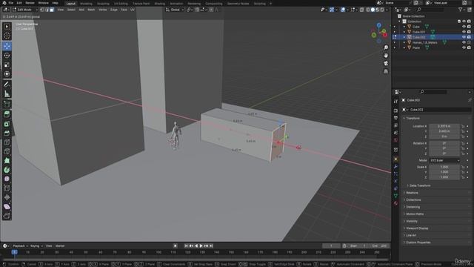The width and height of the screenshot is (474, 267).
Task: Select the Smooth tool
Action: point(7,179)
